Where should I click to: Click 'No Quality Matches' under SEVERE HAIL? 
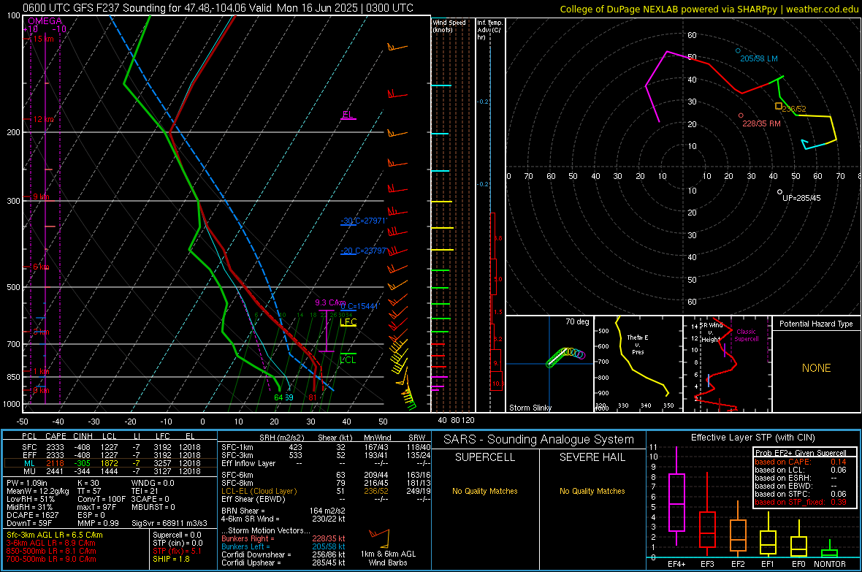point(592,491)
